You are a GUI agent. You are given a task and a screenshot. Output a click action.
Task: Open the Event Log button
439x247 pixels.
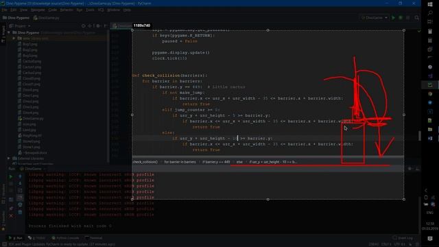(403, 238)
